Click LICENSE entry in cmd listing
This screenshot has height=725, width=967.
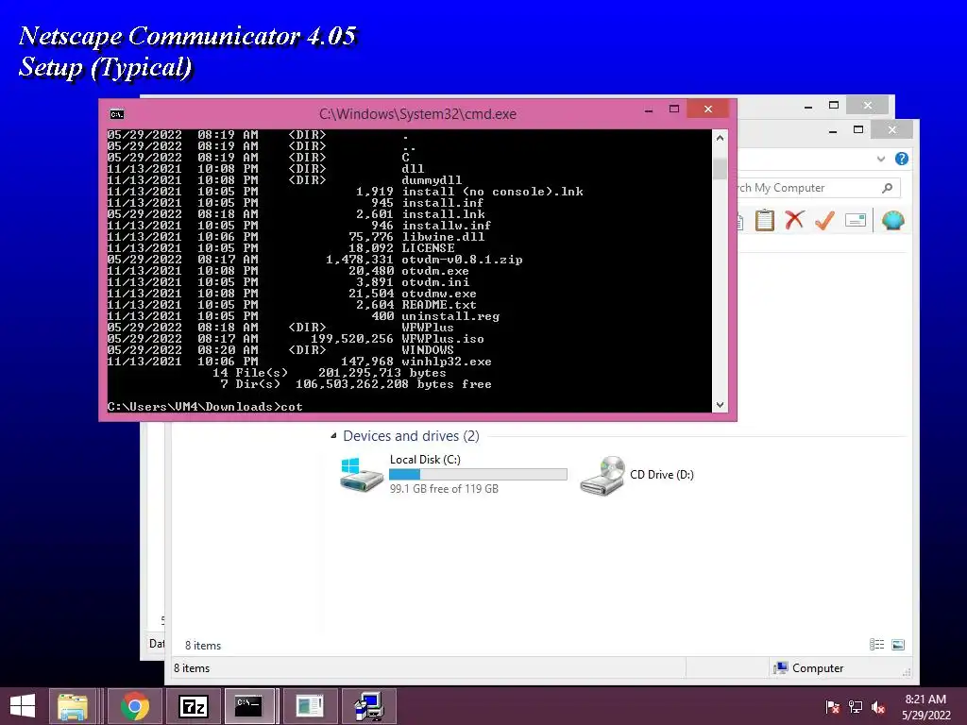[428, 248]
